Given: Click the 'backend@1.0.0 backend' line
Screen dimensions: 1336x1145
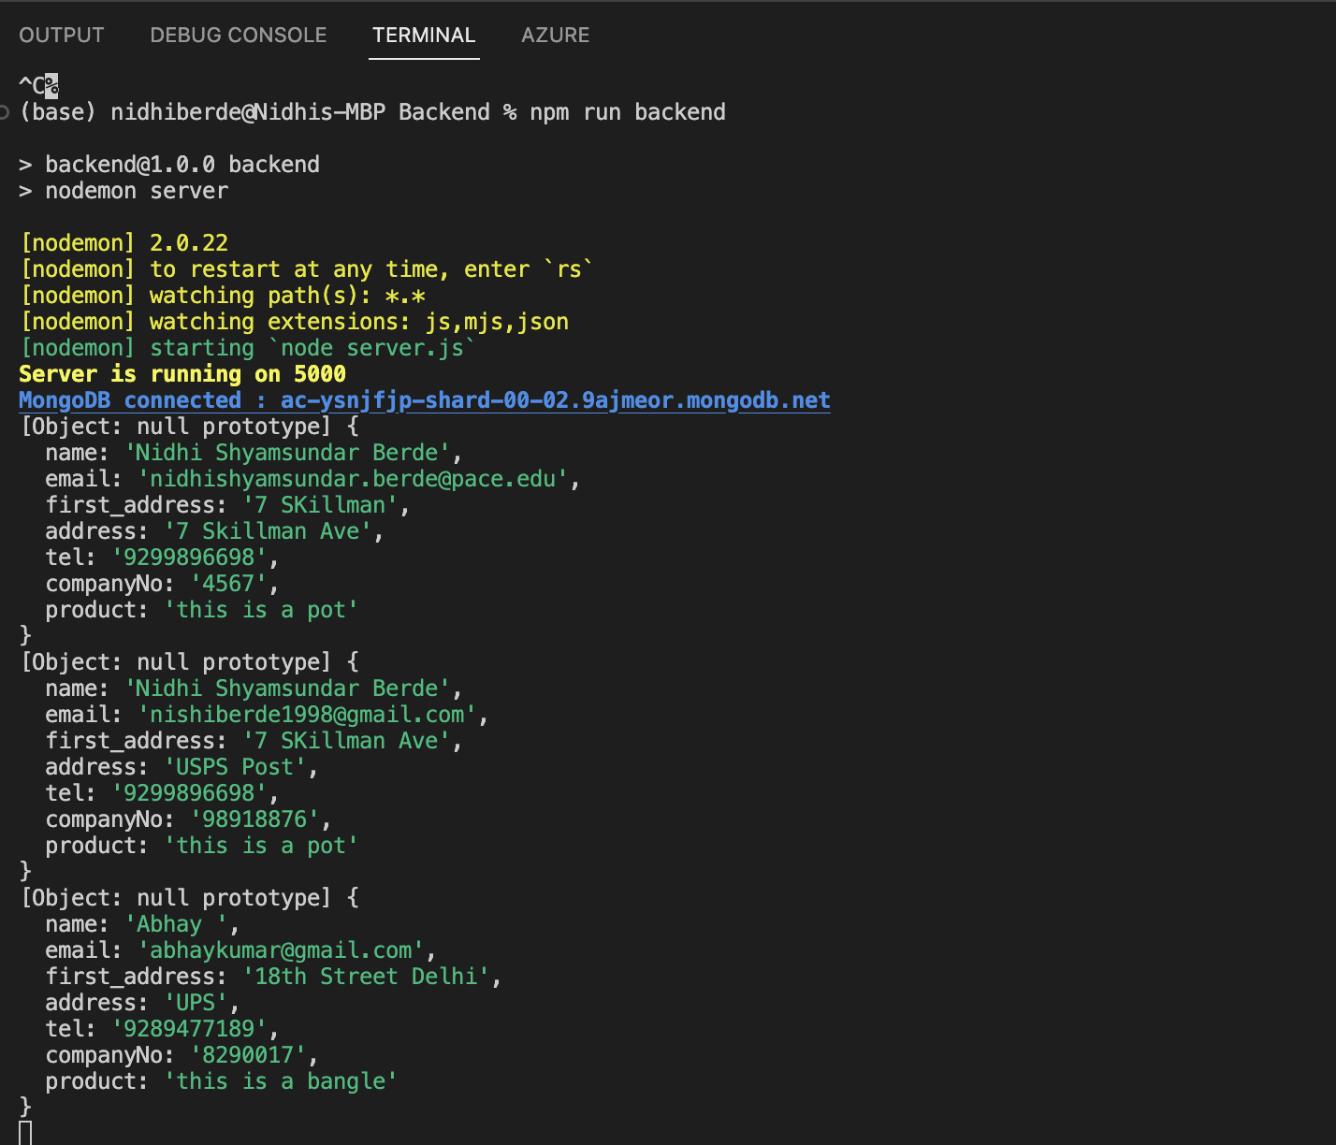Looking at the screenshot, I should point(169,165).
